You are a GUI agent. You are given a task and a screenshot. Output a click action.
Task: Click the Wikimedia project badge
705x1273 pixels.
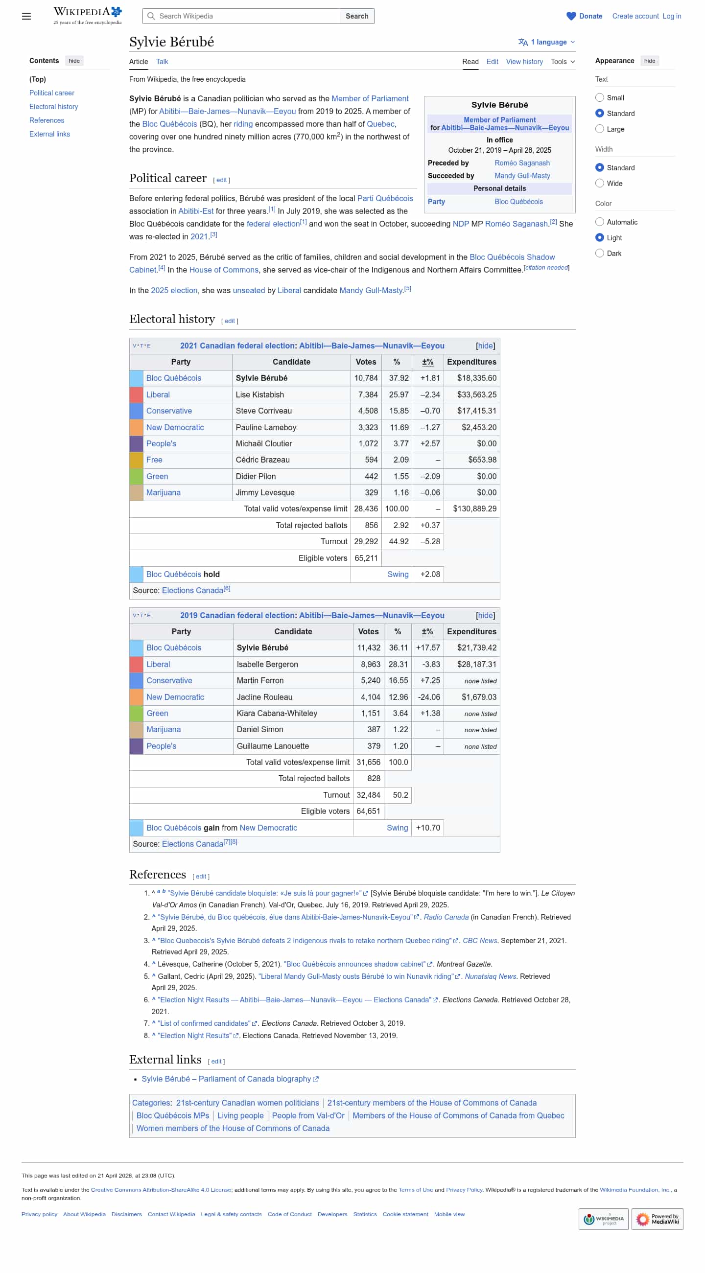[x=603, y=1219]
